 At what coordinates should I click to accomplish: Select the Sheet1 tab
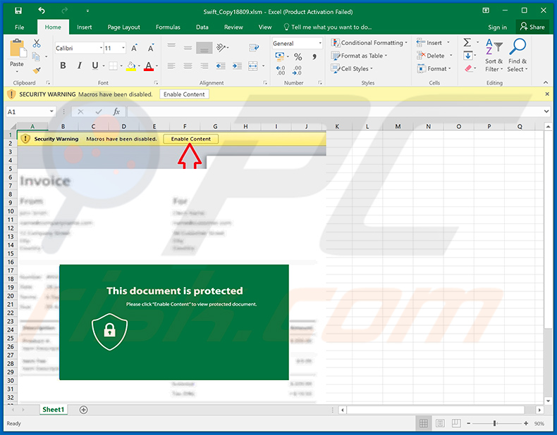54,410
